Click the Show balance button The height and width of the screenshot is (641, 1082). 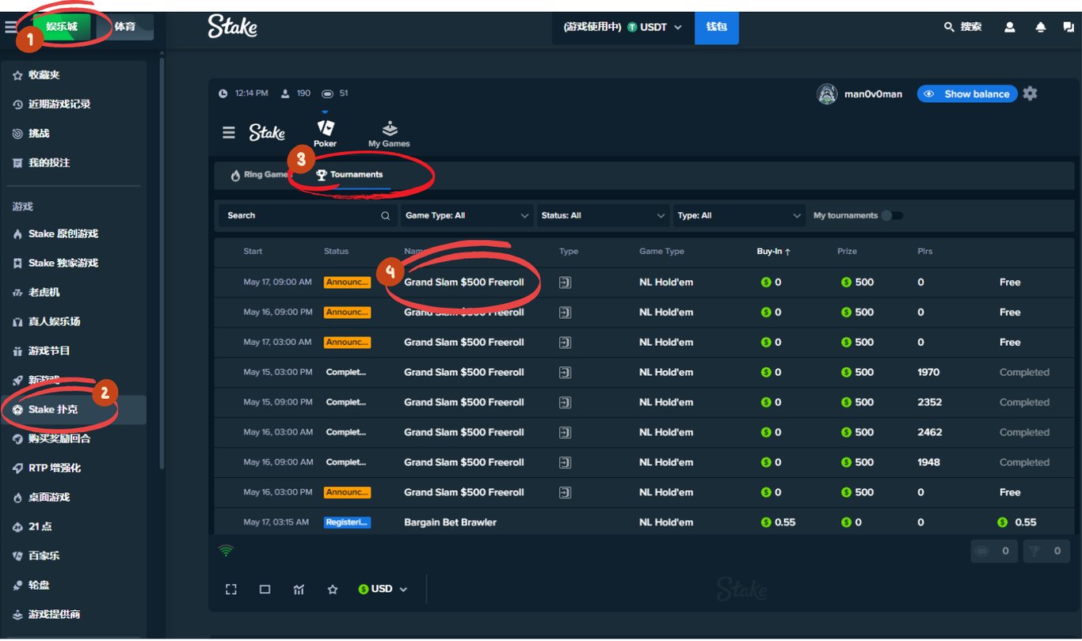tap(967, 94)
